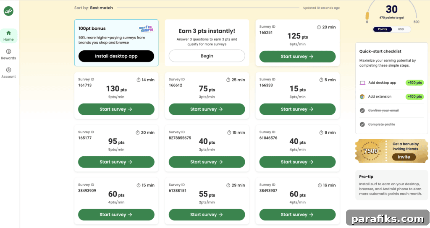Click the timer icon beside 16 min
Screen dimensions: 430x228
320,185
